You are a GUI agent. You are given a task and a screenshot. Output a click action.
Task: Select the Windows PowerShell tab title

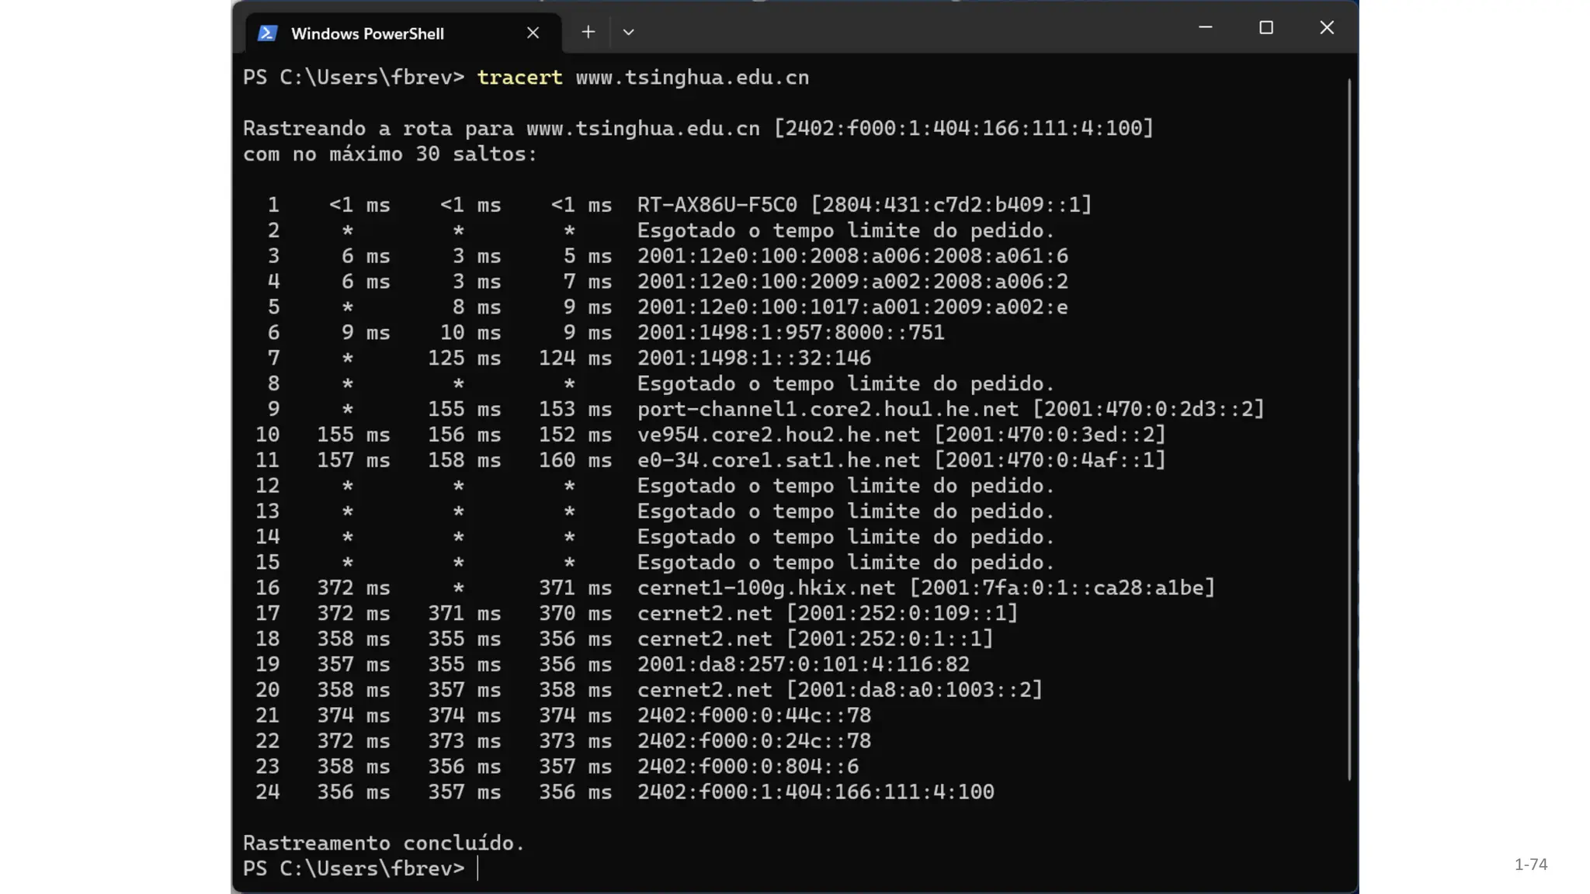point(367,33)
